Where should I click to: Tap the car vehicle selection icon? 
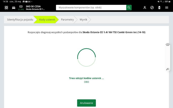point(13,8)
